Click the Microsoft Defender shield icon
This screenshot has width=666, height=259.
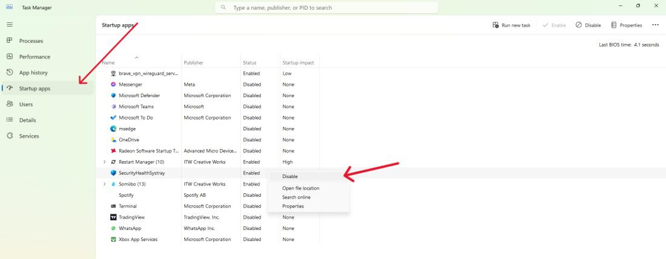[x=113, y=95]
